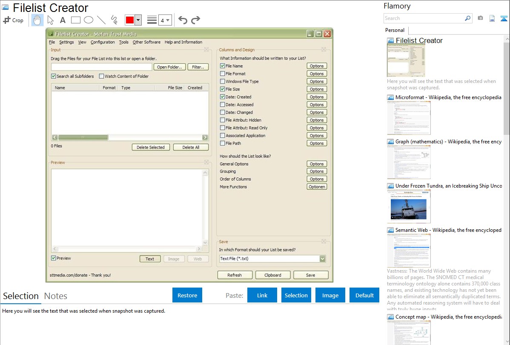Uncheck the File Size column
This screenshot has width=510, height=345.
click(x=223, y=89)
